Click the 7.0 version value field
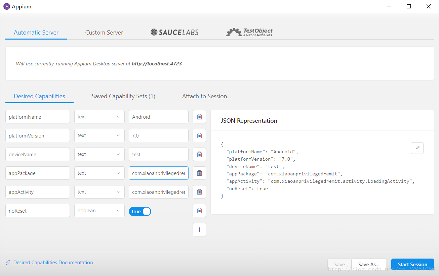The image size is (439, 276). click(159, 135)
